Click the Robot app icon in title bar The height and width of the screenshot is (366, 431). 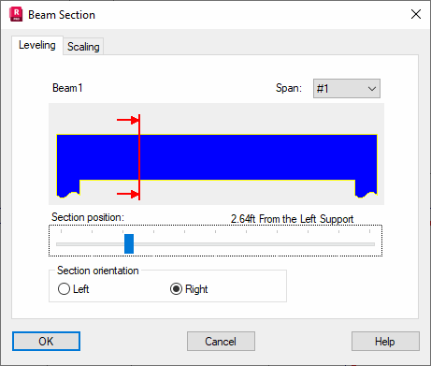[16, 15]
